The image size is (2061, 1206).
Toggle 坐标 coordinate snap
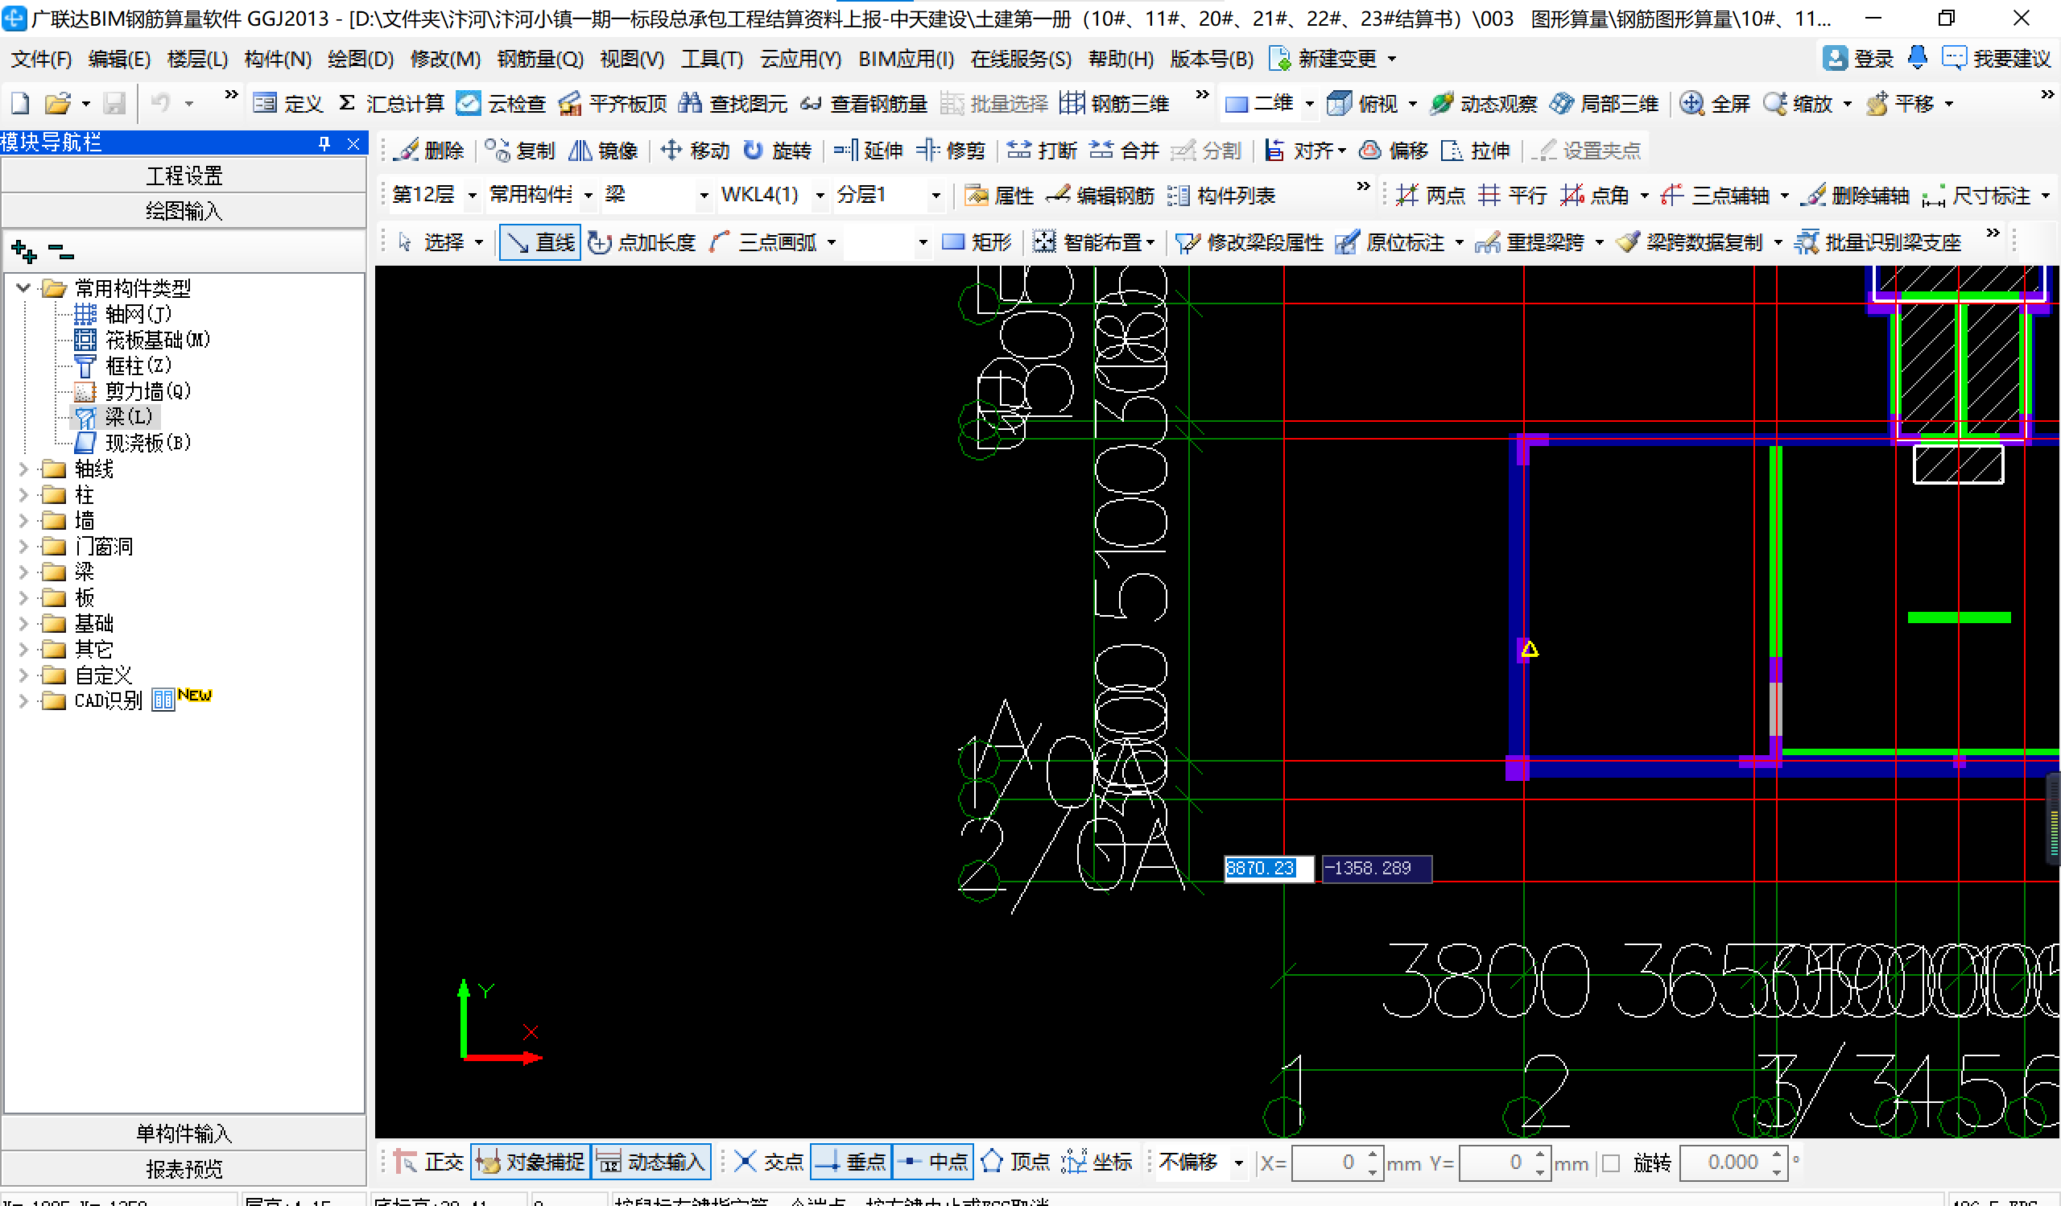click(1097, 1162)
